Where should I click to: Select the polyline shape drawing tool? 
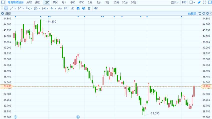click(x=19, y=8)
